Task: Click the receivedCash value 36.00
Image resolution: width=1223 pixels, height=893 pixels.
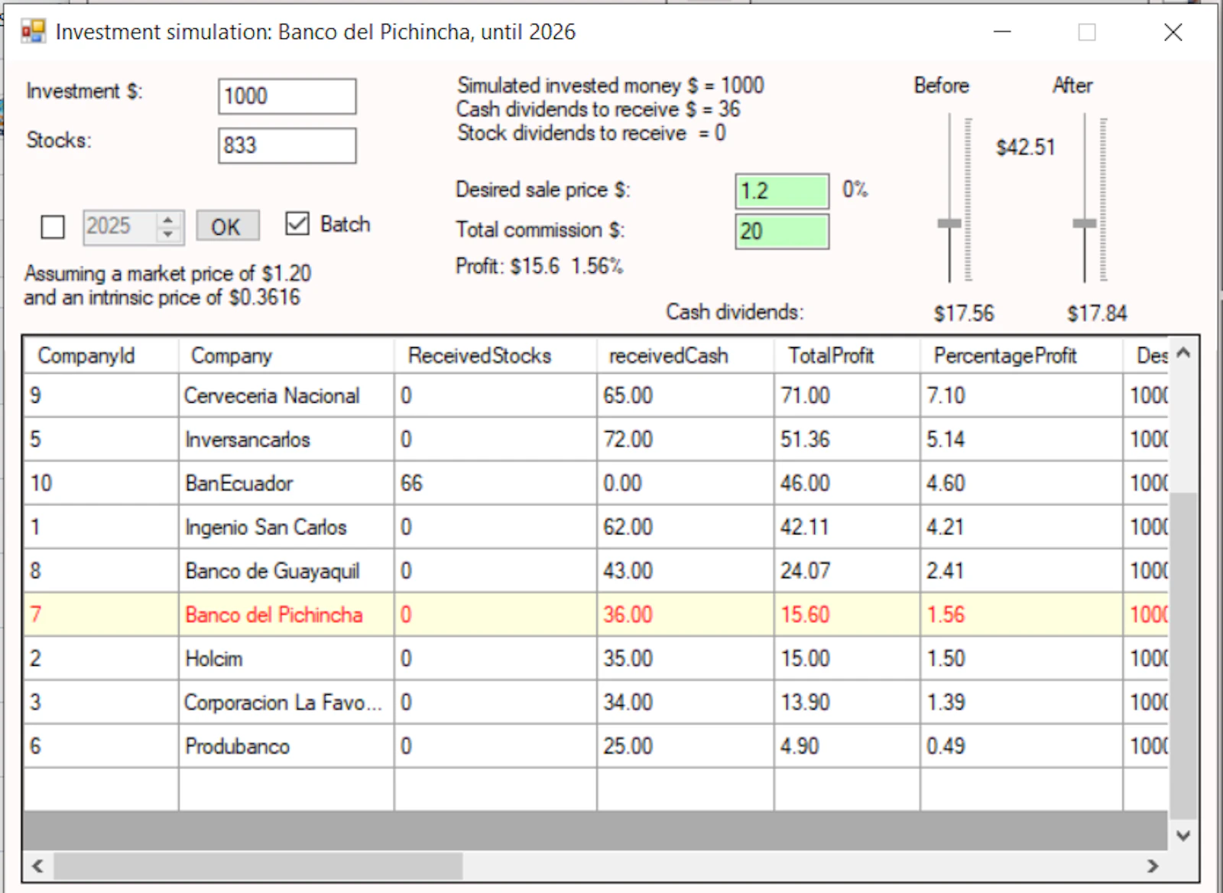Action: coord(685,615)
